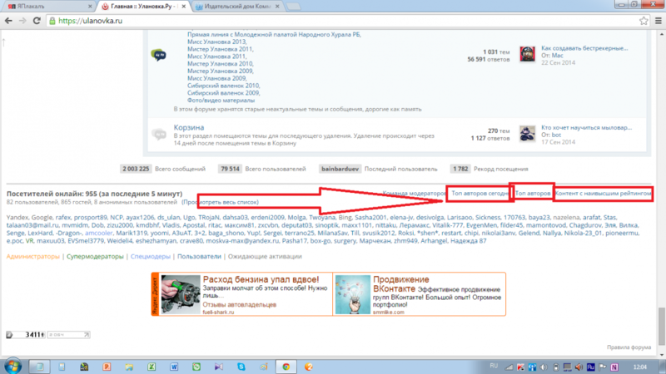Open Команда модераторов link
This screenshot has width=666, height=374.
tap(414, 194)
